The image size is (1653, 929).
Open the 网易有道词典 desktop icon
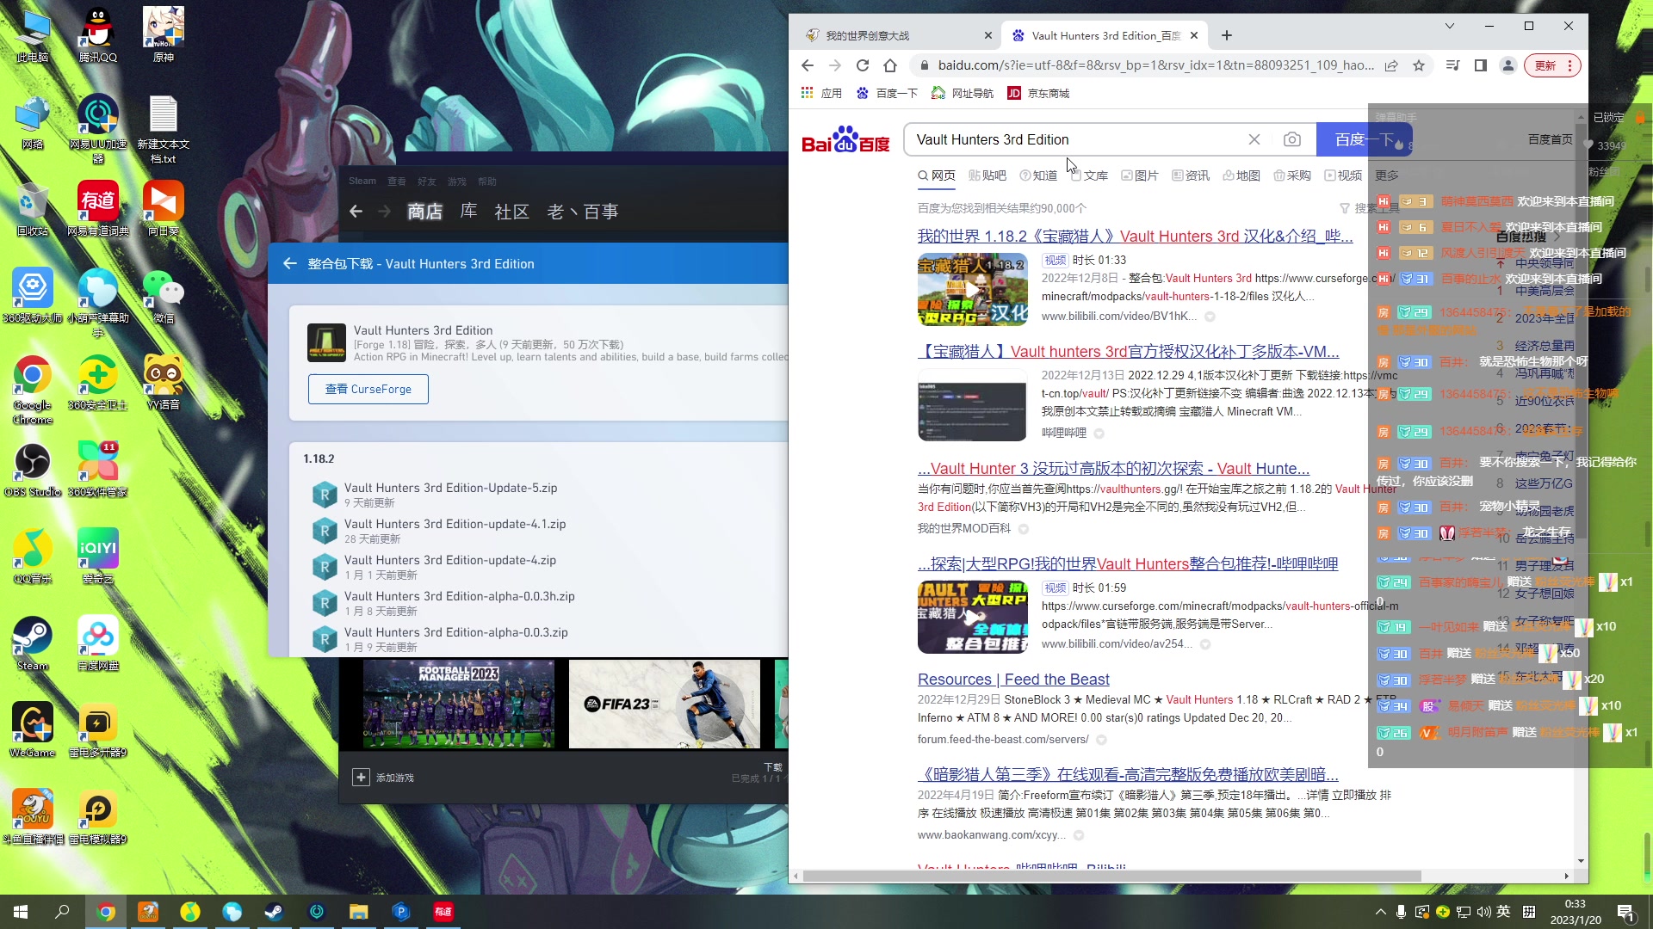pyautogui.click(x=98, y=208)
